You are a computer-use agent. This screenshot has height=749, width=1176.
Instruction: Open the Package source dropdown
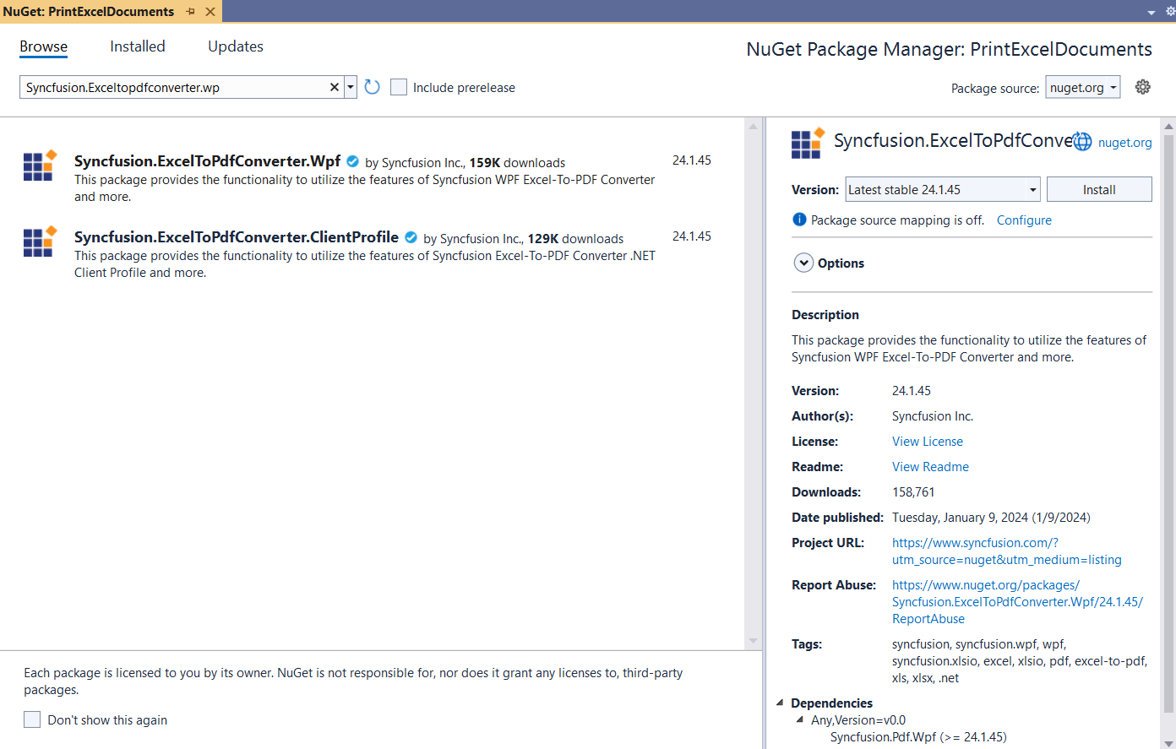1083,88
